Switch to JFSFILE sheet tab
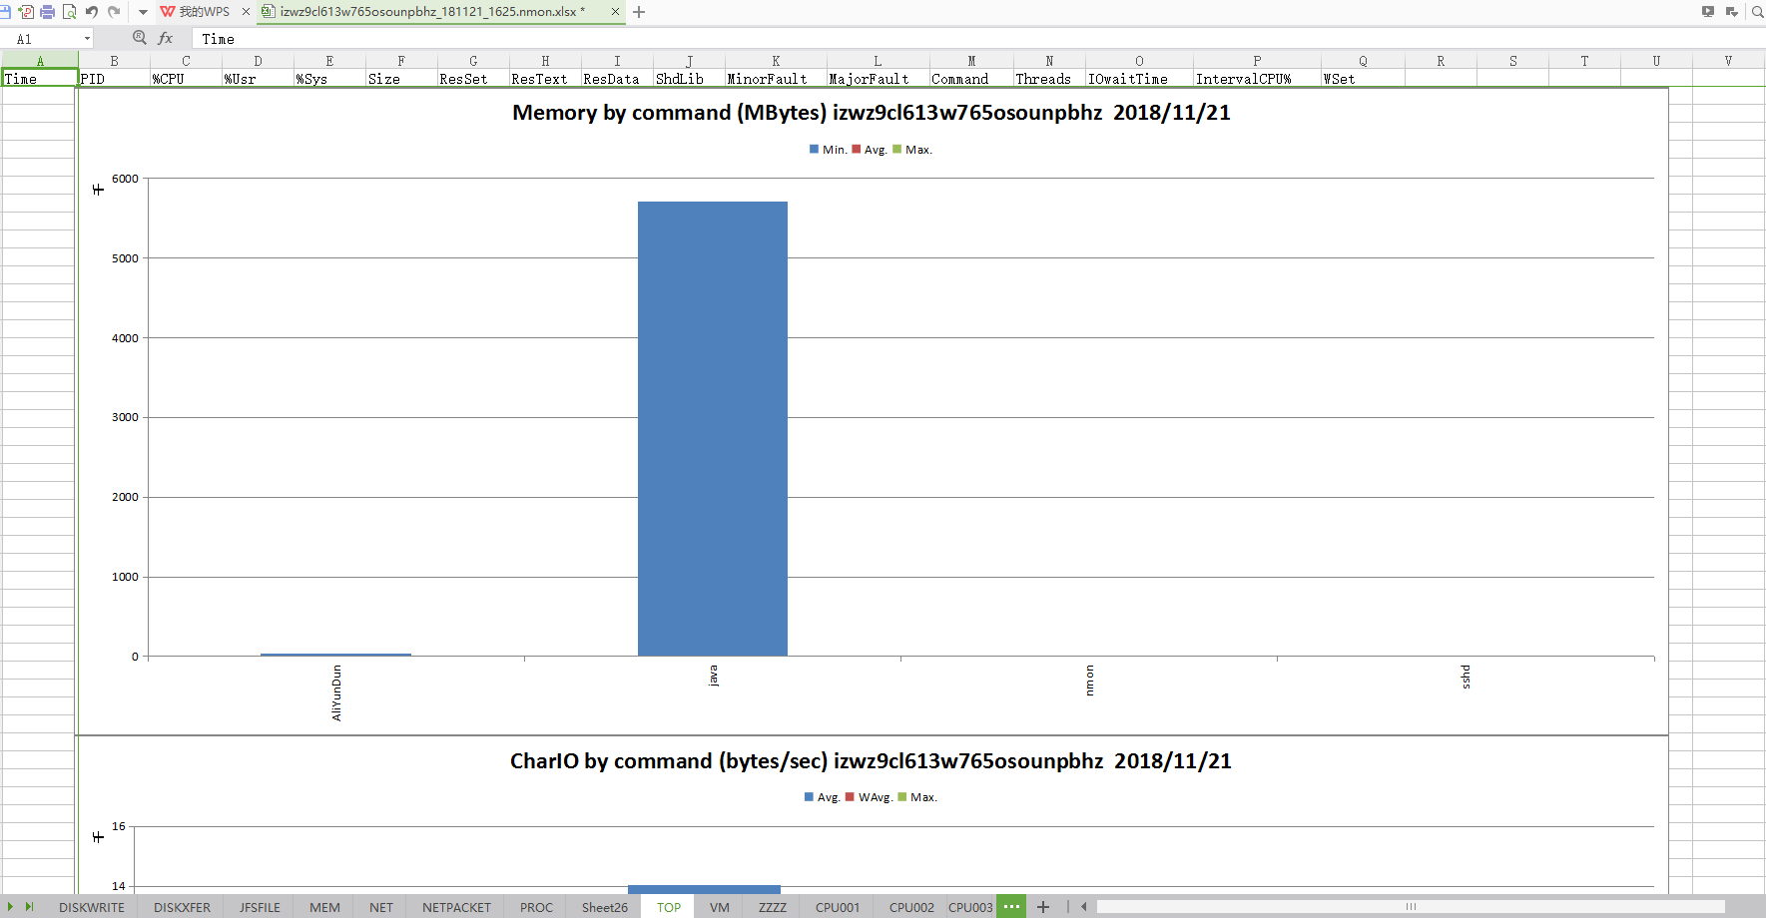 point(260,907)
